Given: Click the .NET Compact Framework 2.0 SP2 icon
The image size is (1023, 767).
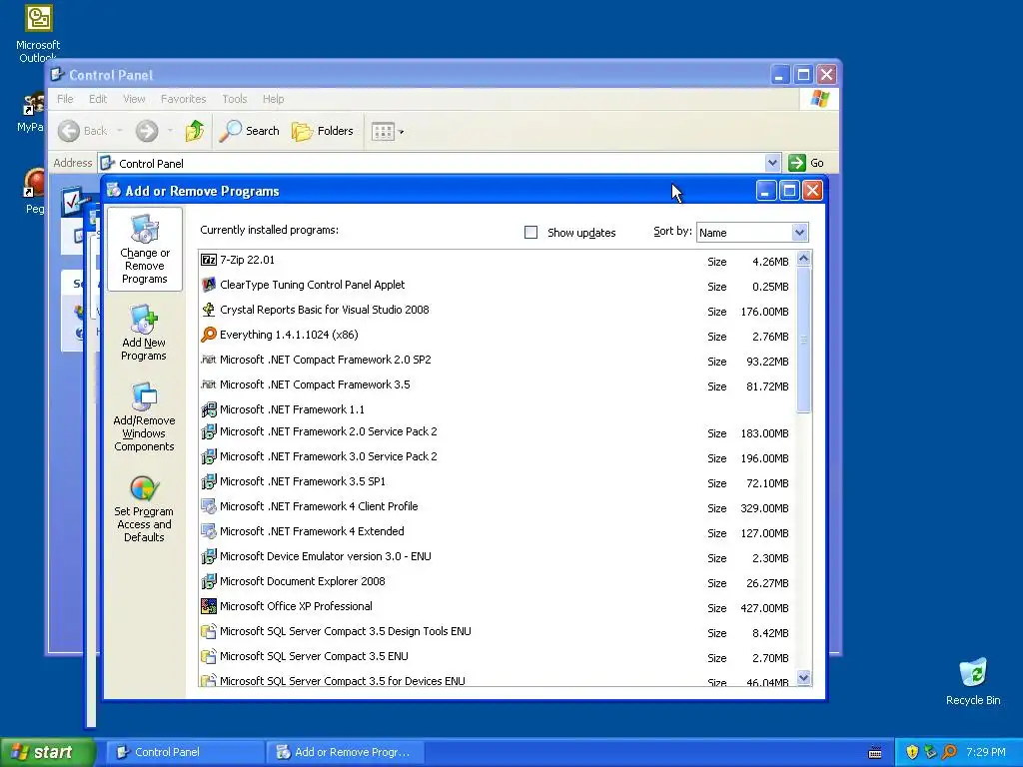Looking at the screenshot, I should coord(208,360).
